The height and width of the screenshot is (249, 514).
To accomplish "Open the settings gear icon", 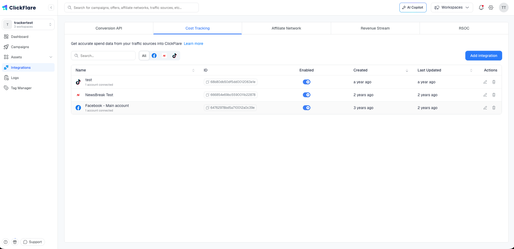I will pyautogui.click(x=491, y=8).
